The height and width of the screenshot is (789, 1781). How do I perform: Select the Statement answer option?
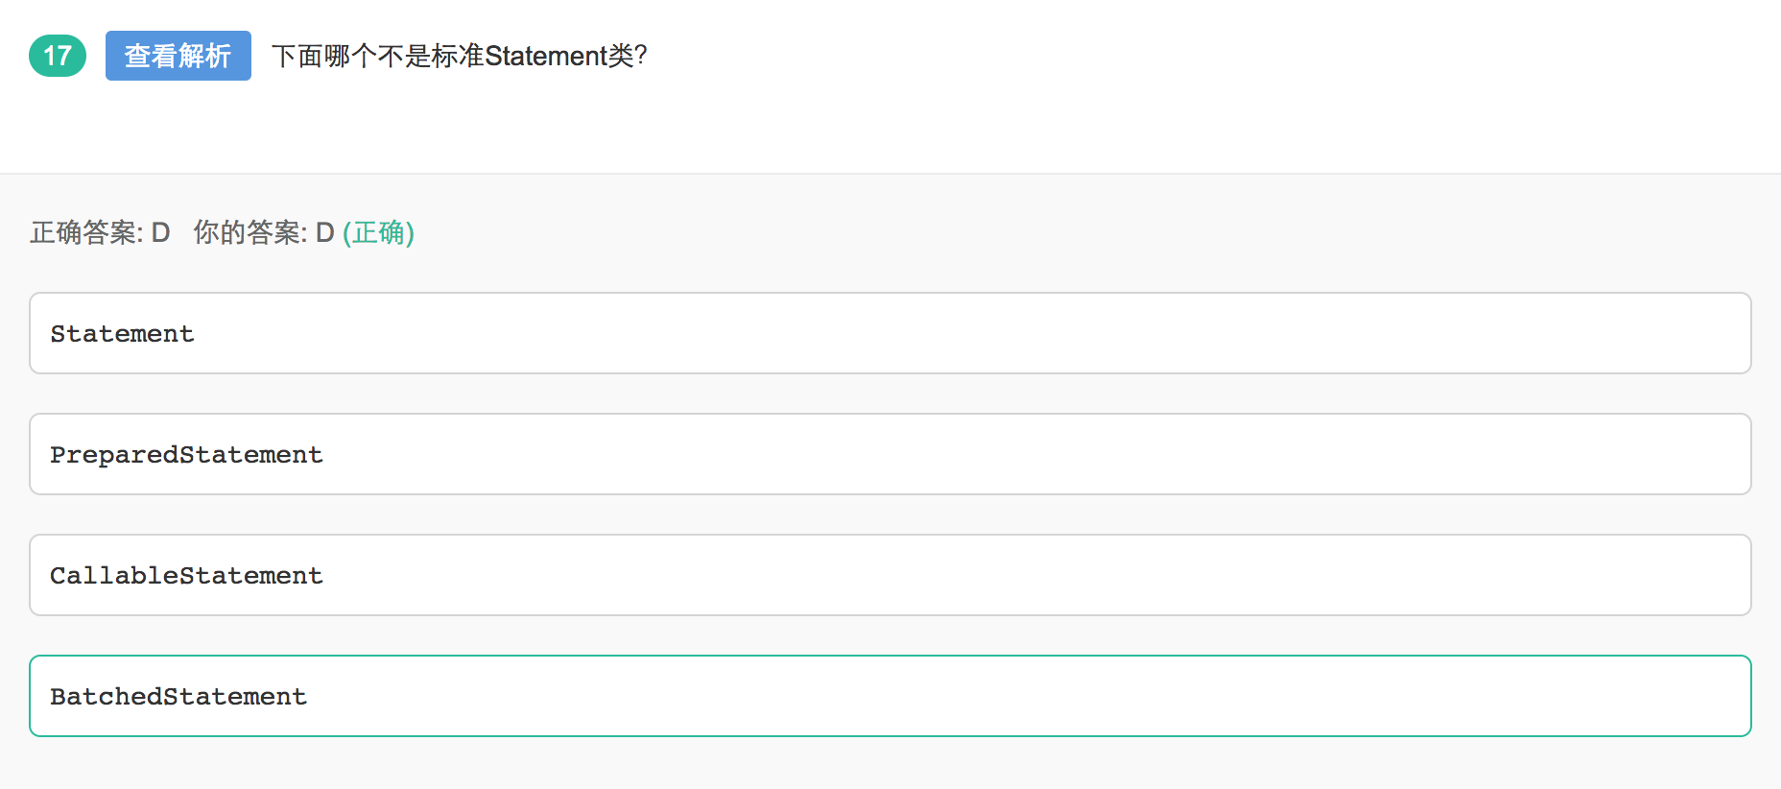click(x=890, y=333)
